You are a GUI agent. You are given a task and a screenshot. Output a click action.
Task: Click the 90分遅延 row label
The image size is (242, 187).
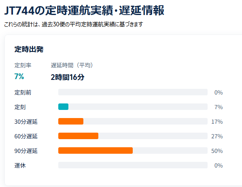point(26,151)
